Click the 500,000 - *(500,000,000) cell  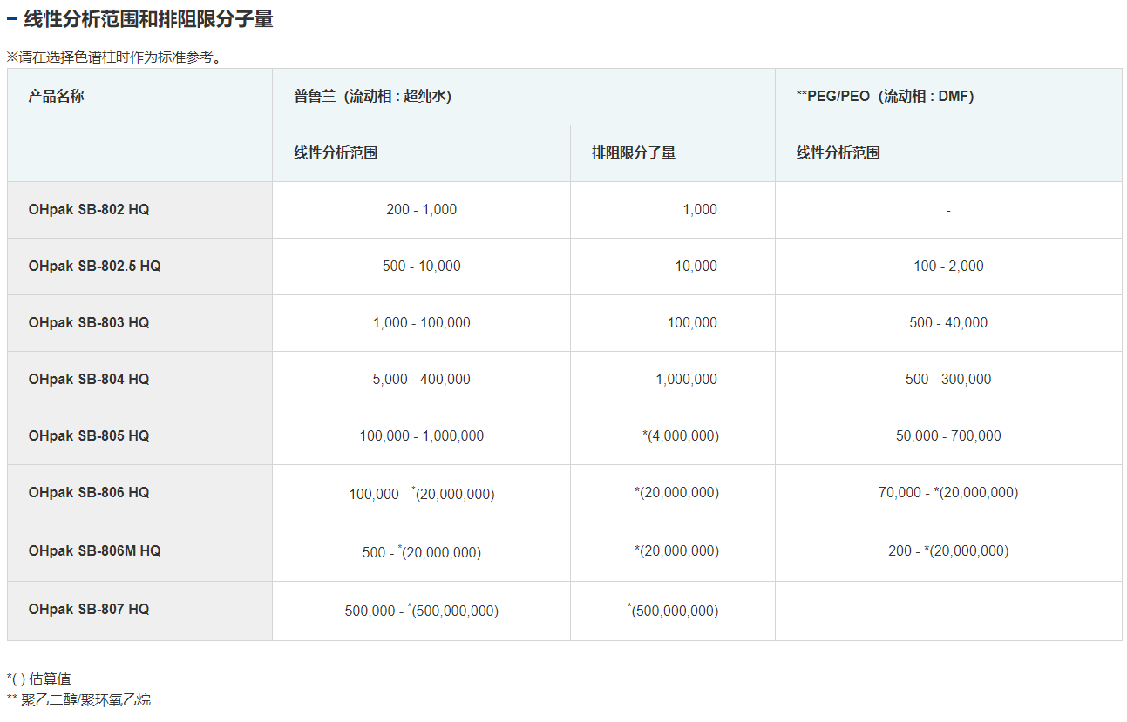pos(422,611)
